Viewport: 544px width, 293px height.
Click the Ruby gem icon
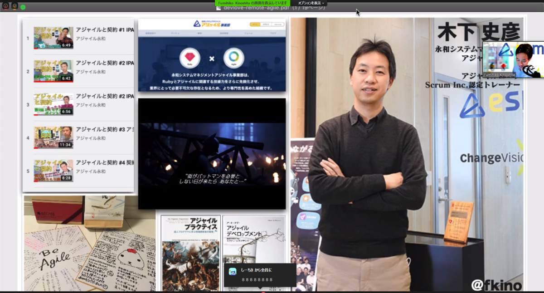pyautogui.click(x=190, y=58)
